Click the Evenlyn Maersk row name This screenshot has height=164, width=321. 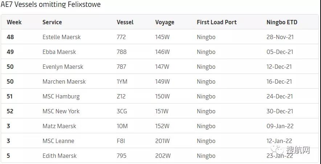tap(63, 67)
